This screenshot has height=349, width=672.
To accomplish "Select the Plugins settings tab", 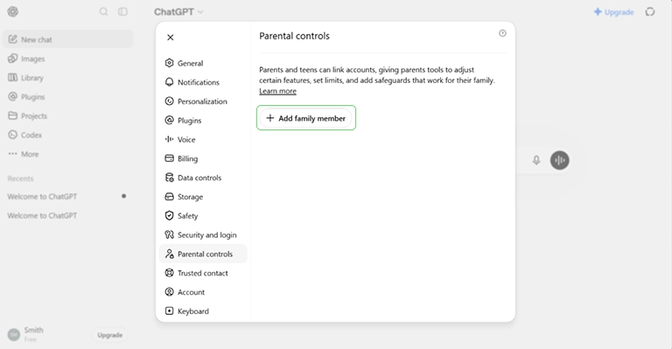I will pos(203,121).
